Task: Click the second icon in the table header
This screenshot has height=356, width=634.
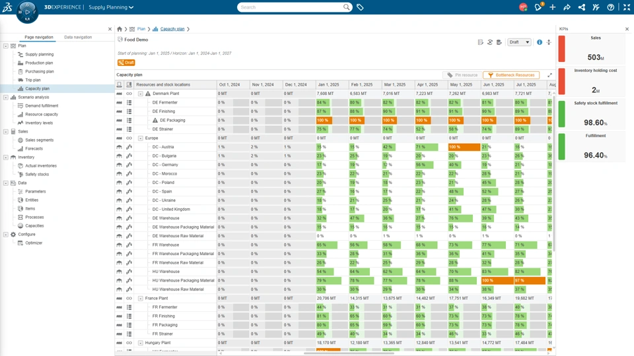Action: 129,85
